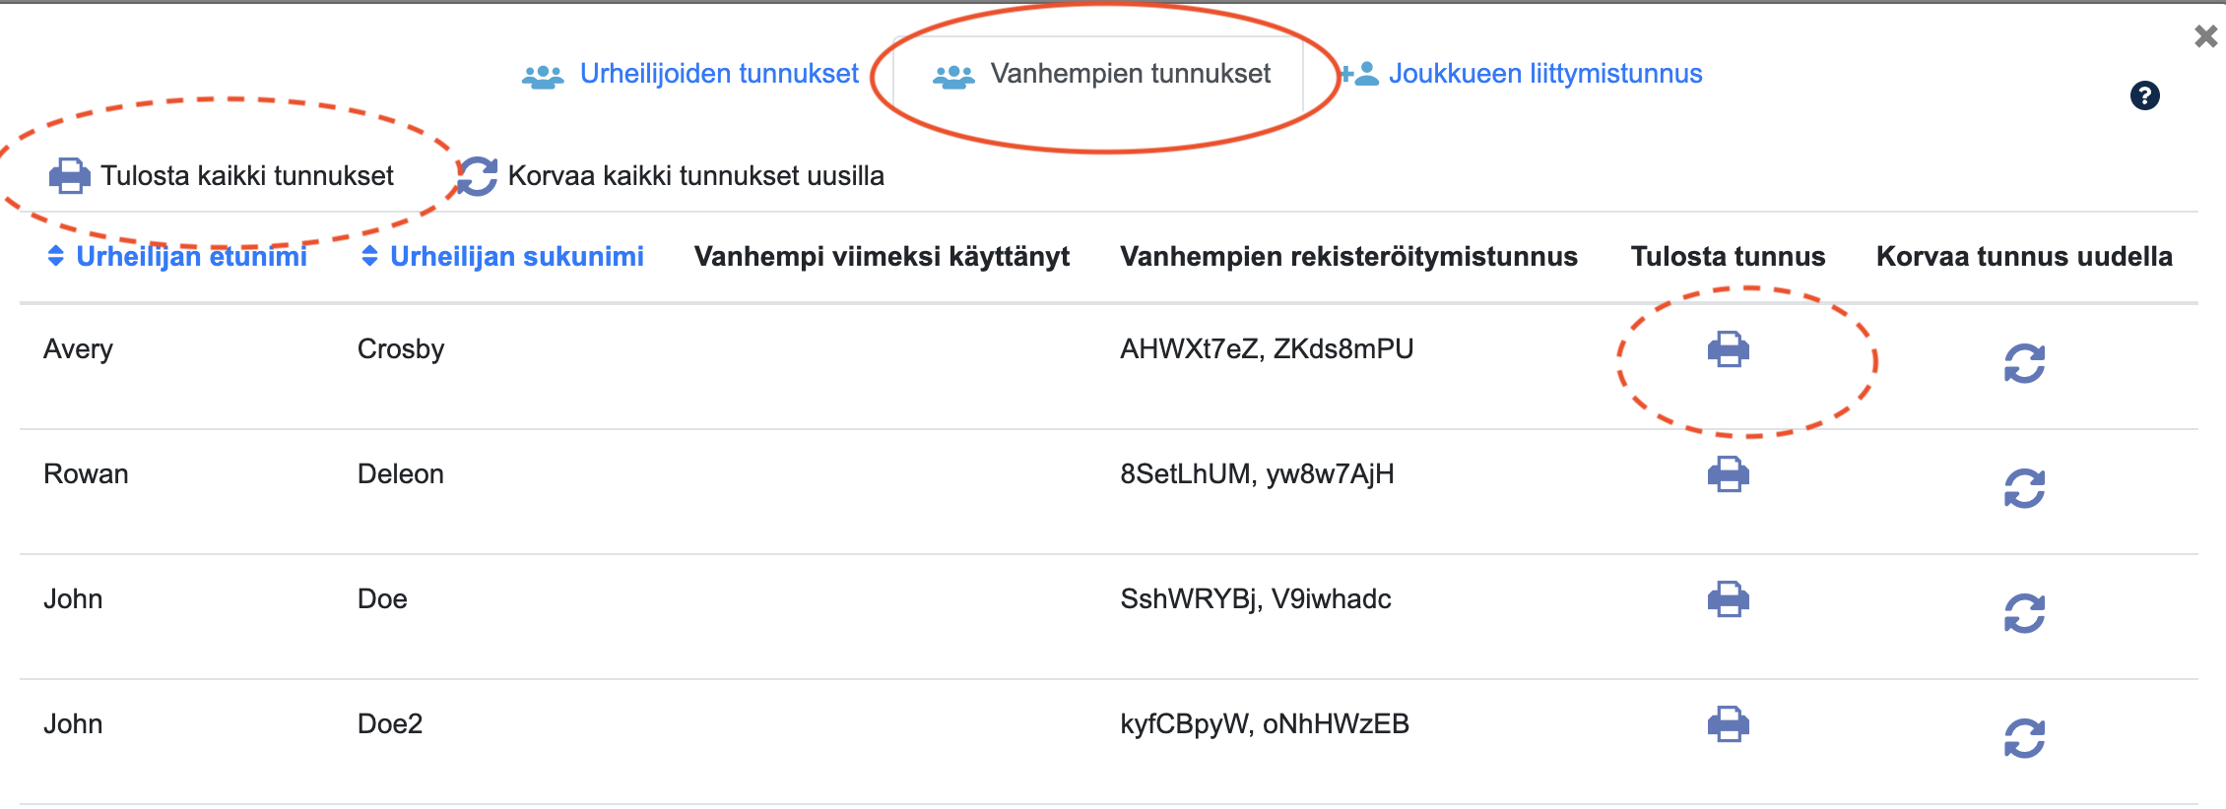
Task: Click sort arrows beside Urheilijan sukunimi
Action: click(x=369, y=256)
